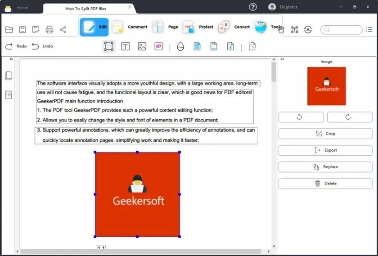The height and width of the screenshot is (256, 378).
Task: Go to the Home tab
Action: coord(22,8)
